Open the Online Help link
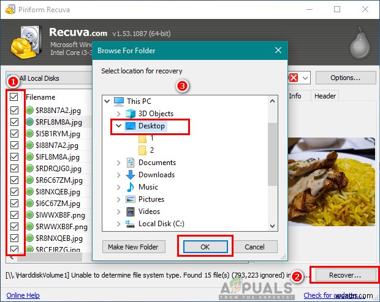The image size is (380, 302). 23,295
